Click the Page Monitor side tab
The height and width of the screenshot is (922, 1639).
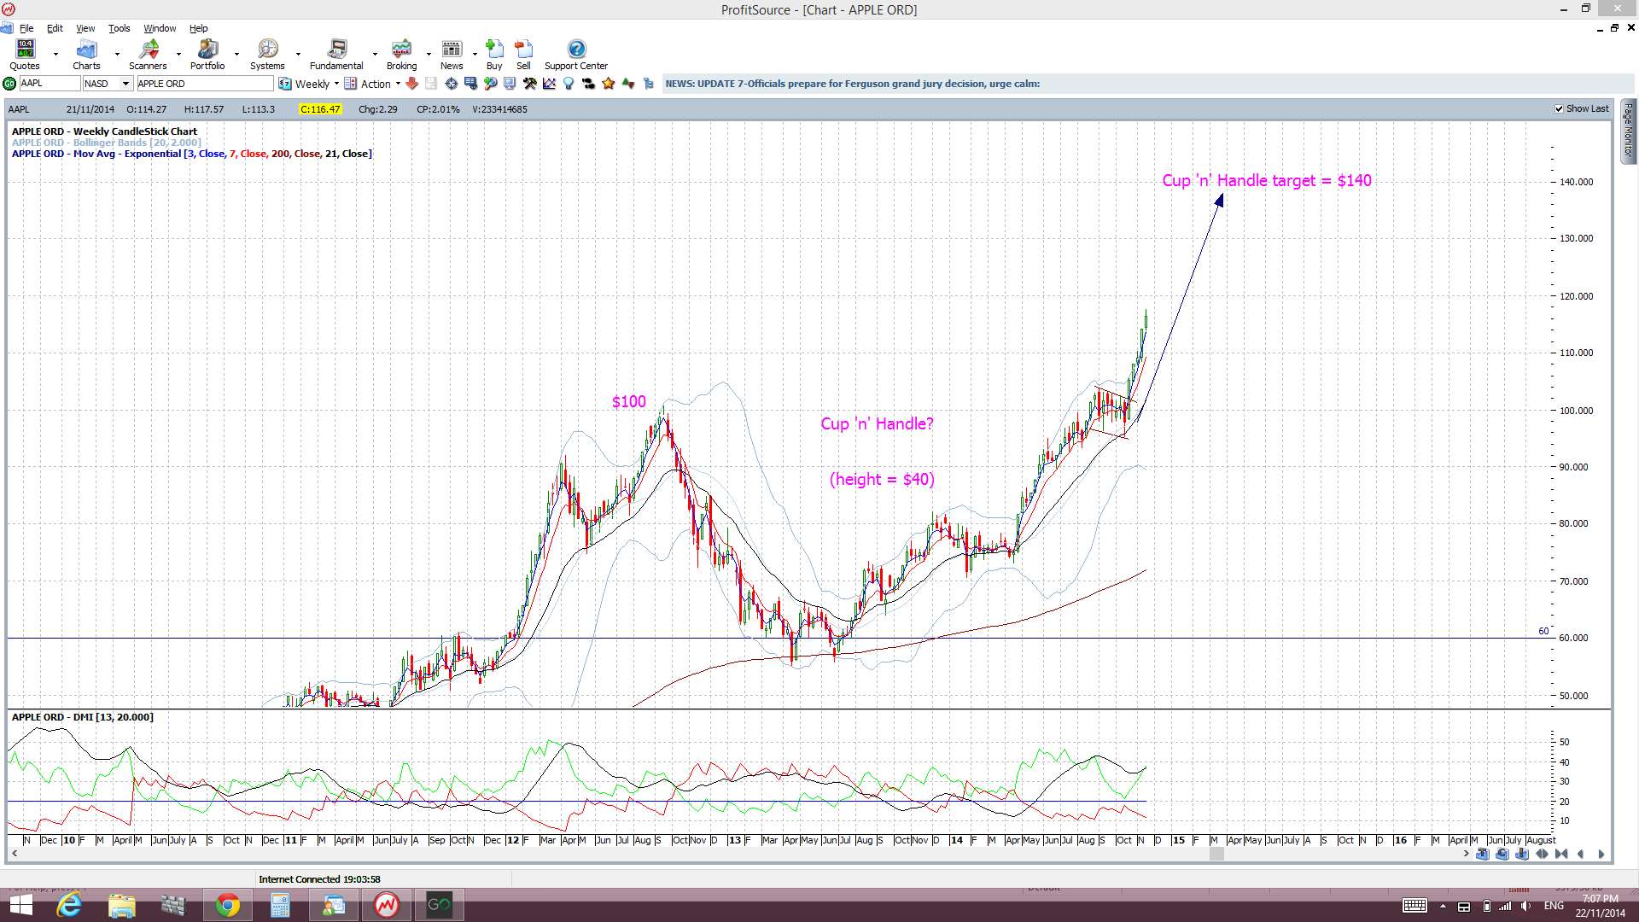(1629, 130)
